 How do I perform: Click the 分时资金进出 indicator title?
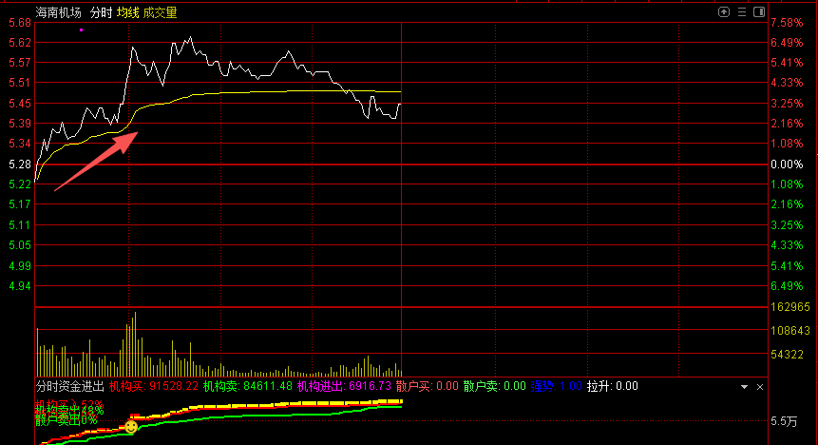69,387
